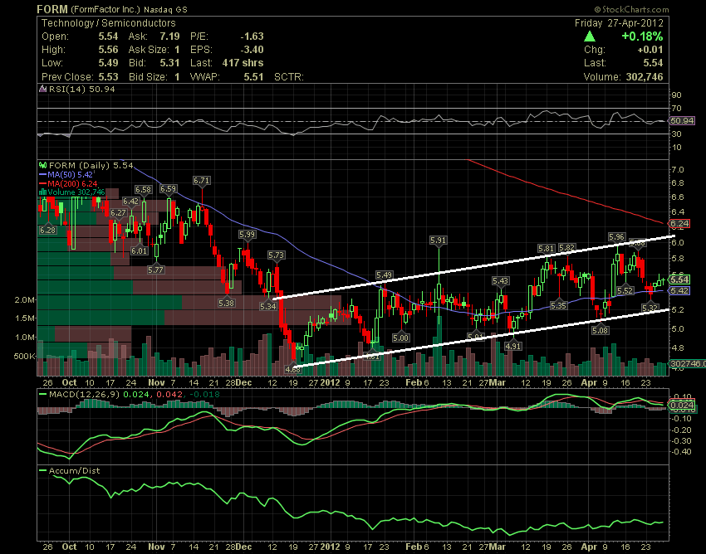Click the Last 417 shrs value
The image size is (706, 554).
(243, 63)
